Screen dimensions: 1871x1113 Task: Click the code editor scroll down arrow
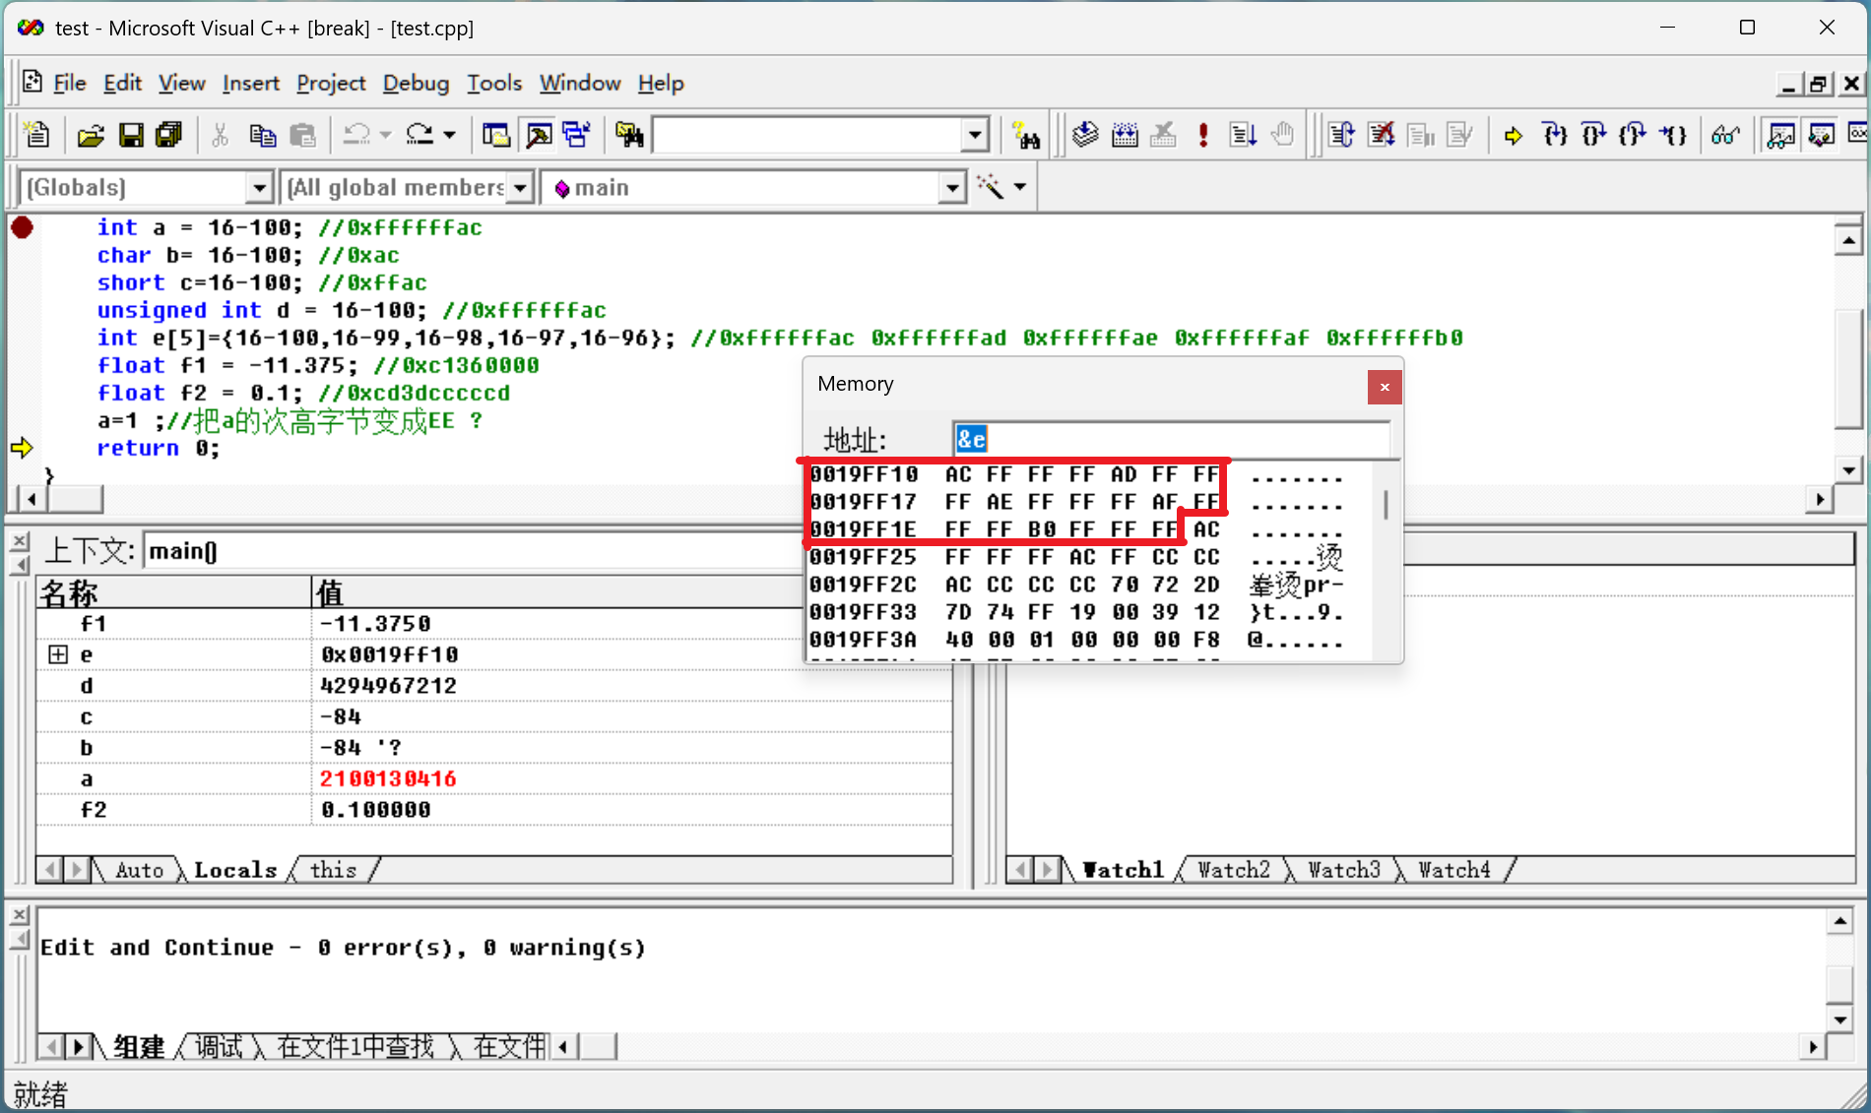pyautogui.click(x=1848, y=470)
